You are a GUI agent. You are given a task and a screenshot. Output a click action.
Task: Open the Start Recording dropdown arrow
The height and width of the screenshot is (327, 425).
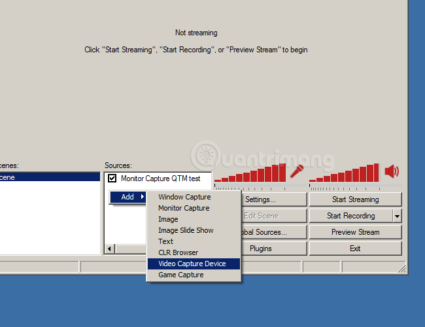(397, 216)
